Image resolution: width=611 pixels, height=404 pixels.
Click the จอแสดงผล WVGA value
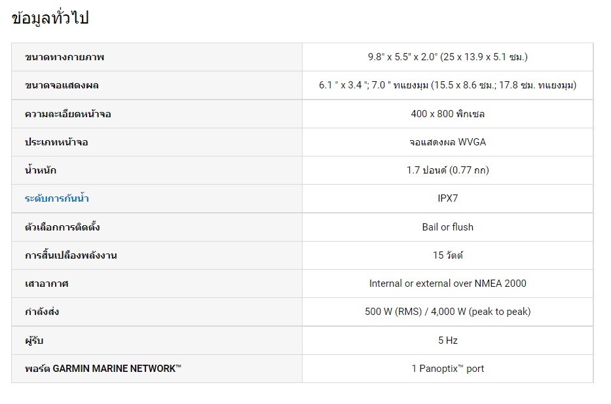point(448,142)
